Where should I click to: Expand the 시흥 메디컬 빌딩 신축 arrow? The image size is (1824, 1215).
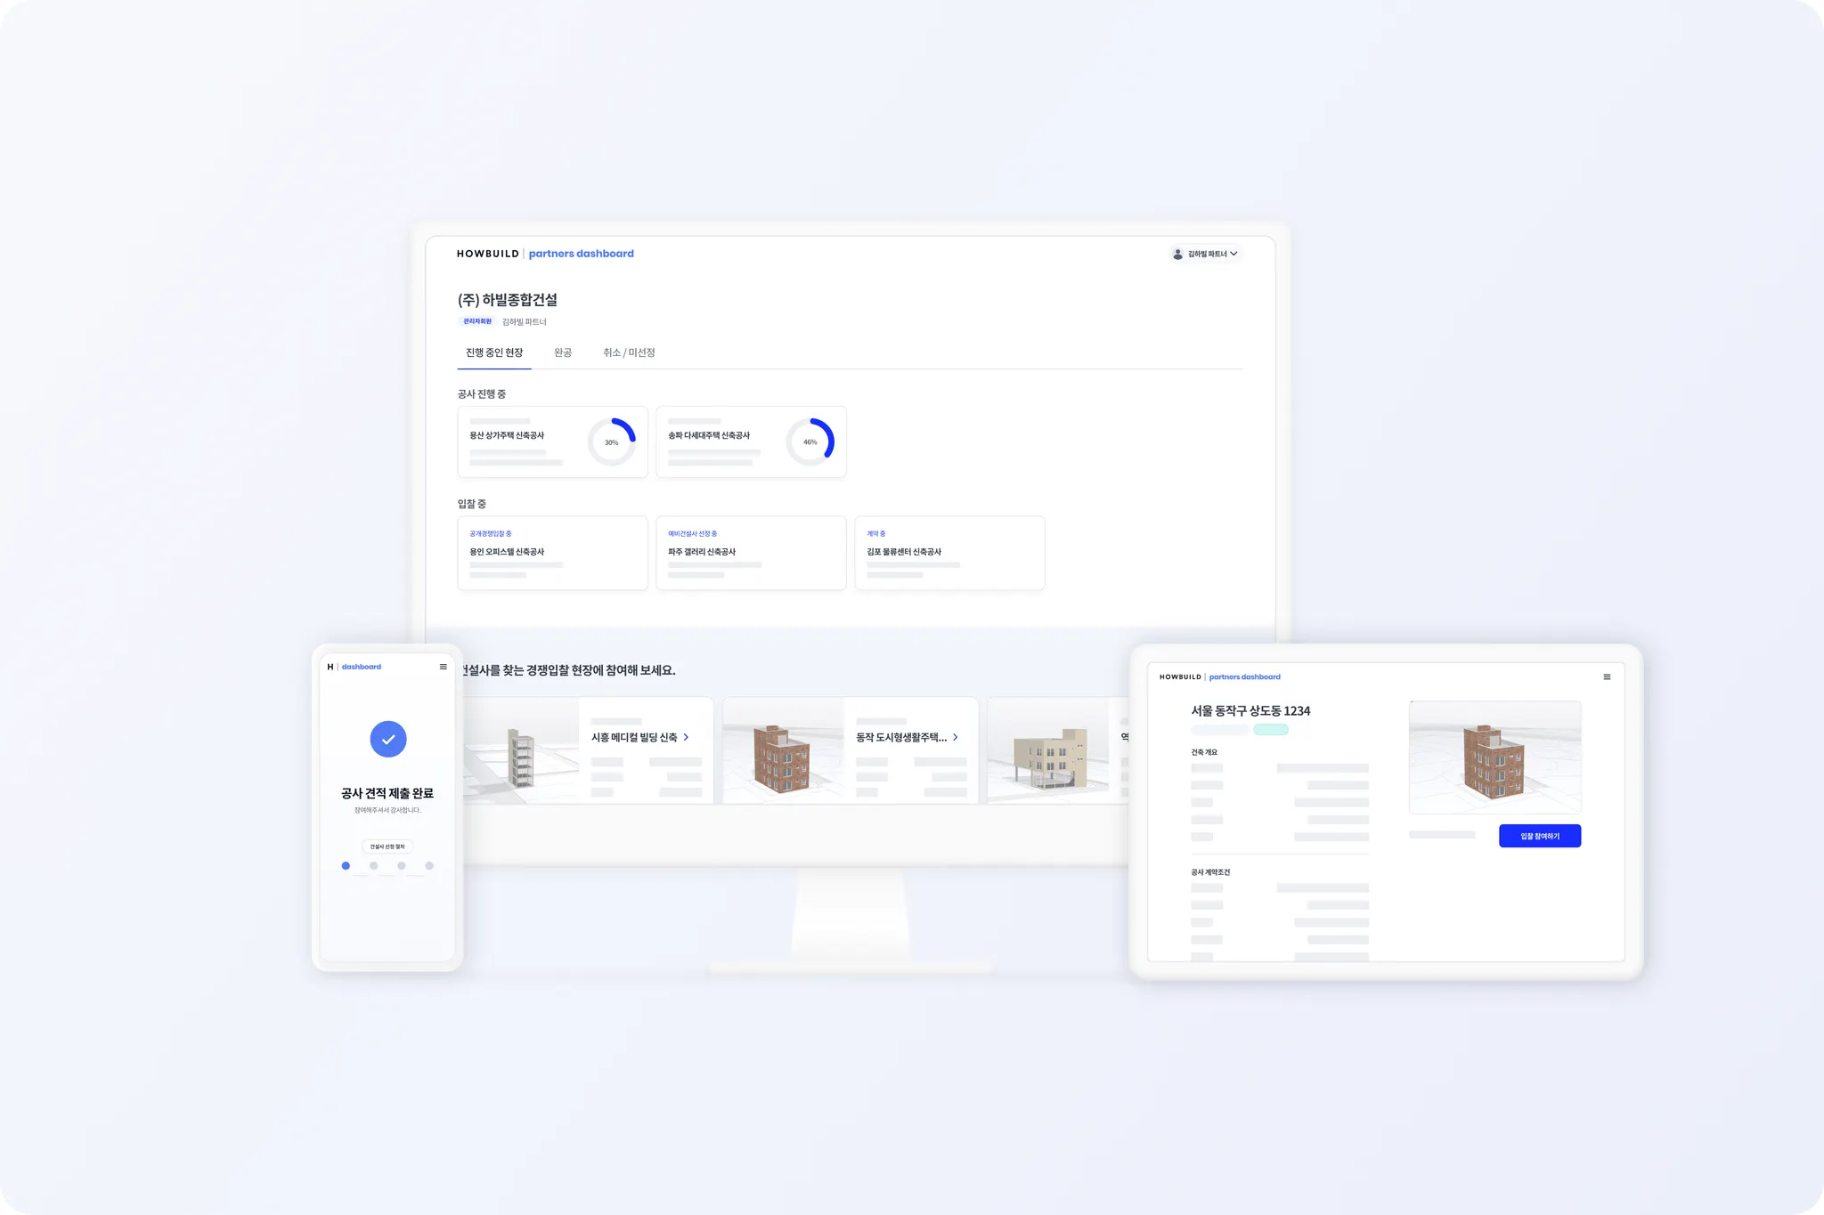click(686, 737)
